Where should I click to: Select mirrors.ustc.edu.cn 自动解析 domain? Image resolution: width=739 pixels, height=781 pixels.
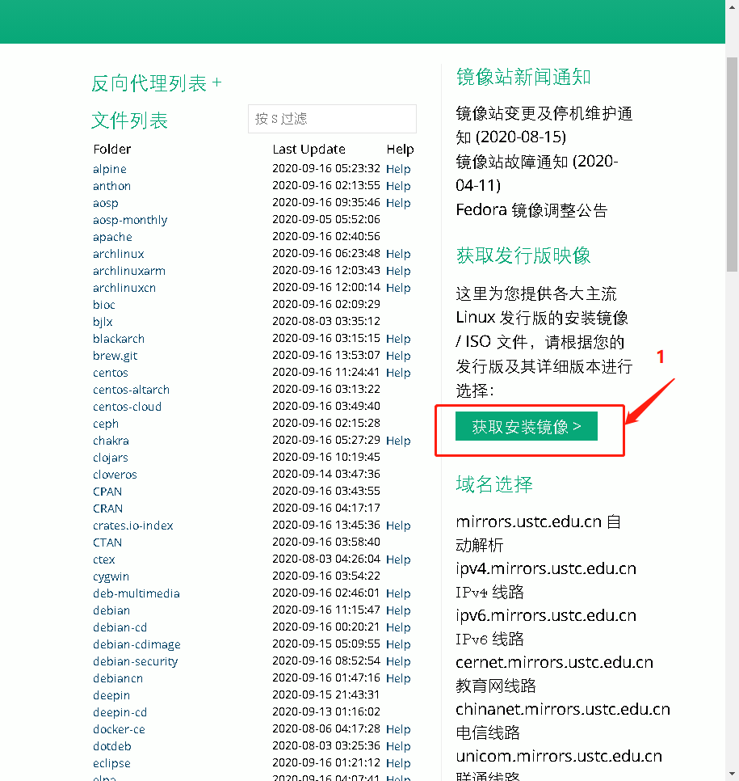pyautogui.click(x=538, y=533)
